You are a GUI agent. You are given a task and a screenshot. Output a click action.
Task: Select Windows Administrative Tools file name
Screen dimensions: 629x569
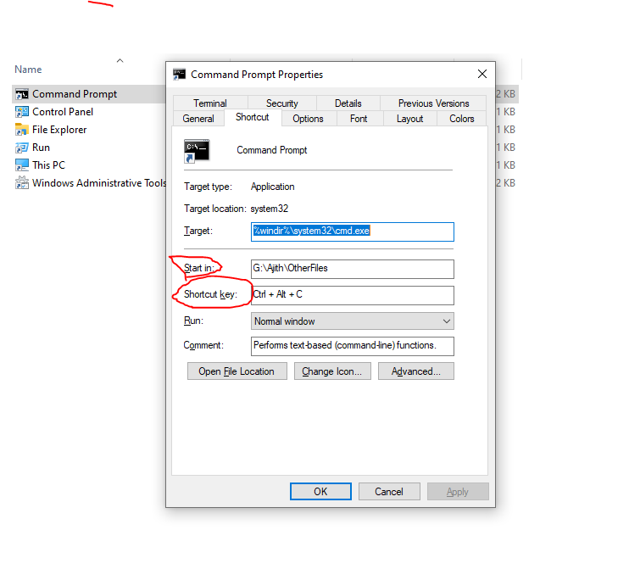click(99, 183)
